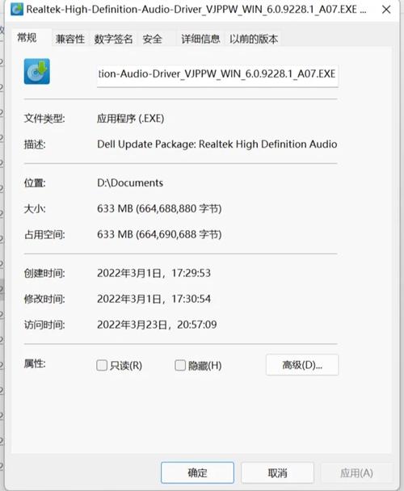Image resolution: width=404 pixels, height=491 pixels.
Task: Click the D:\Documents location text
Action: point(130,183)
